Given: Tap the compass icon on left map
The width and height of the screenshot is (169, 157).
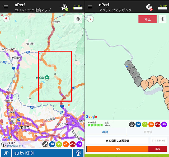Looking at the screenshot, I should [6, 18].
